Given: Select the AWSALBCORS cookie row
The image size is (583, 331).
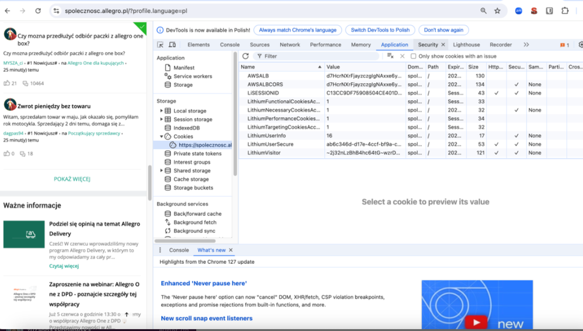Looking at the screenshot, I should click(411, 84).
